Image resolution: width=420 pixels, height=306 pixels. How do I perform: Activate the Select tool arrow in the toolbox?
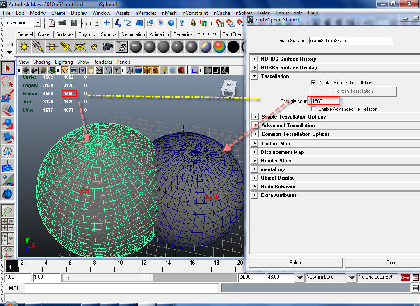point(8,69)
